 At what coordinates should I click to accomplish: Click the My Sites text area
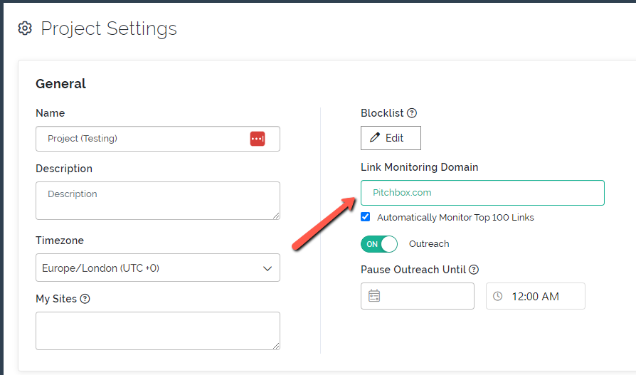click(x=158, y=331)
